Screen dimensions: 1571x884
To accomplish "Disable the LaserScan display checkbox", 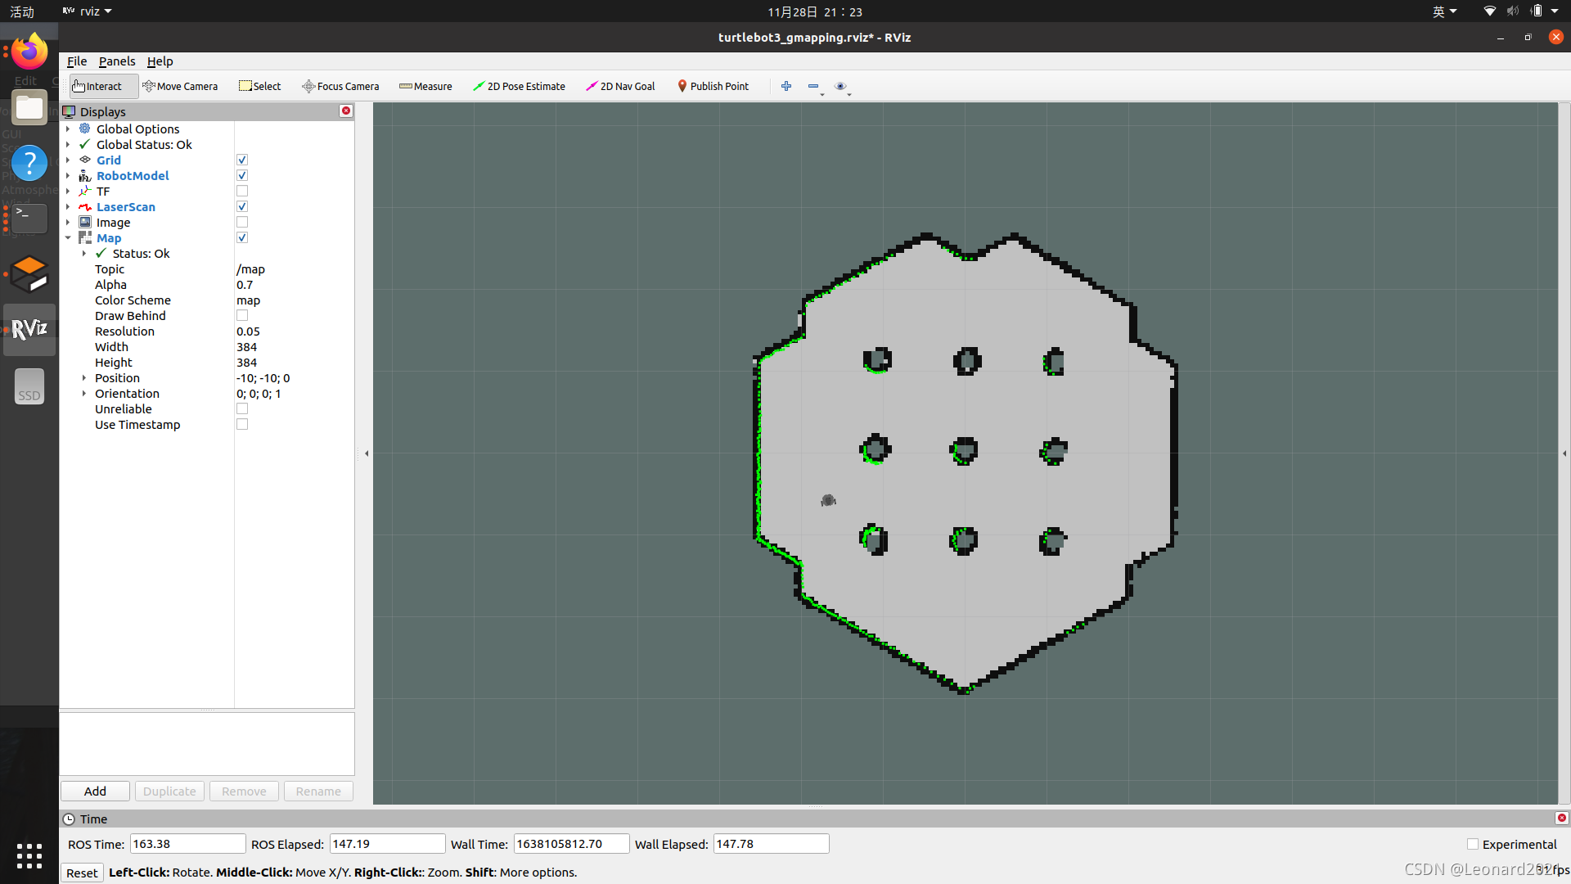I will [x=242, y=207].
